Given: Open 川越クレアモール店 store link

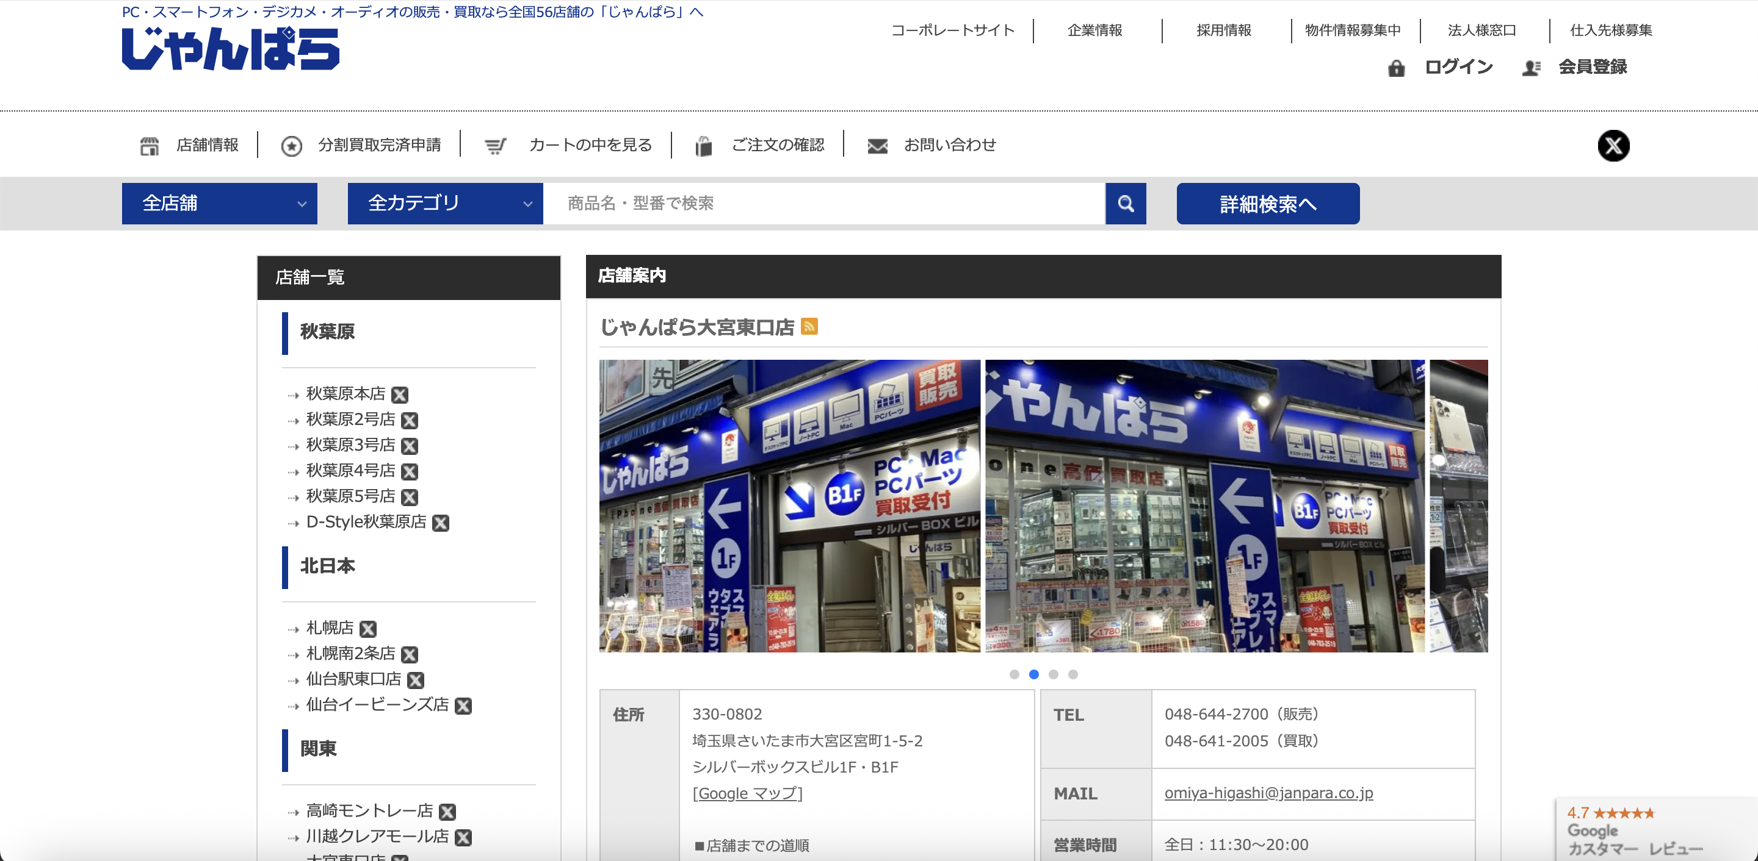Looking at the screenshot, I should (377, 837).
